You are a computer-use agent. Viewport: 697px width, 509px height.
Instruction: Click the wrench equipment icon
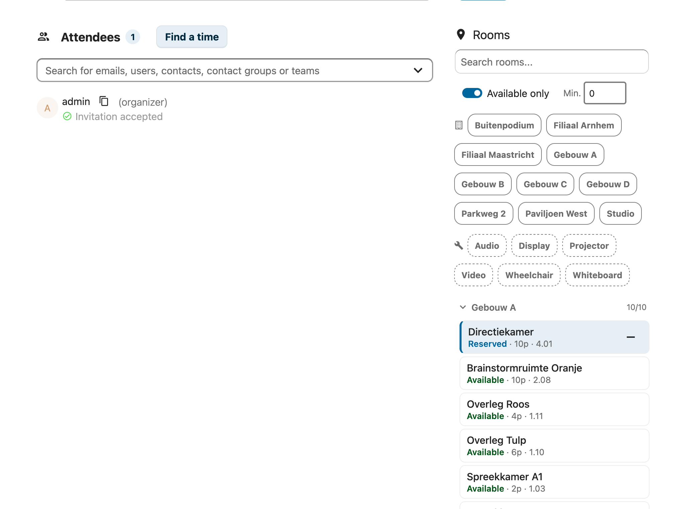point(459,245)
